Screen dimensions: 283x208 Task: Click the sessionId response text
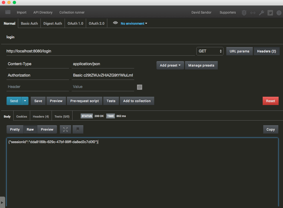pos(53,142)
